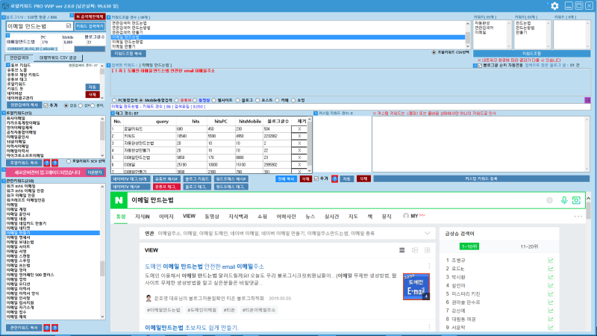
Task: Select 이메일 보내는법 in related keywords list
Action: 20,242
